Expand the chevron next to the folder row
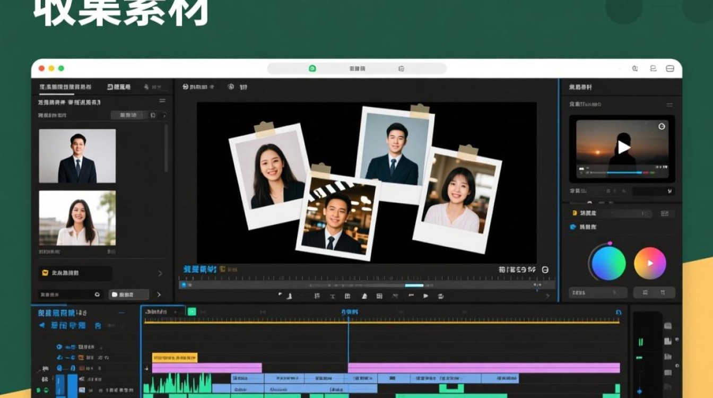This screenshot has height=398, width=713. (160, 273)
